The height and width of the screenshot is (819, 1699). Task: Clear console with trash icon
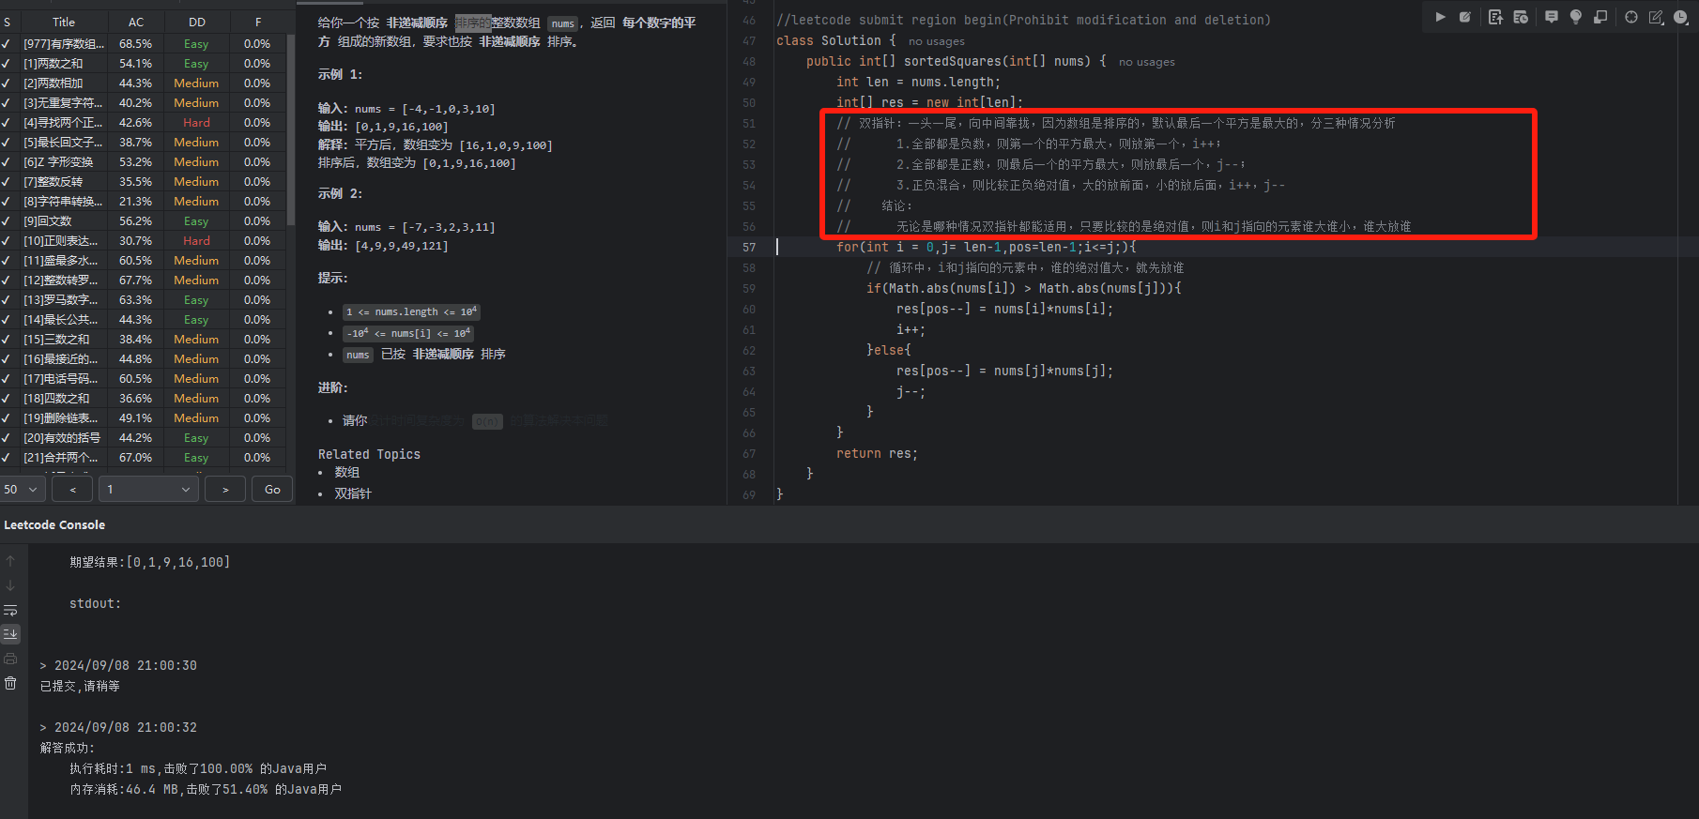10,683
